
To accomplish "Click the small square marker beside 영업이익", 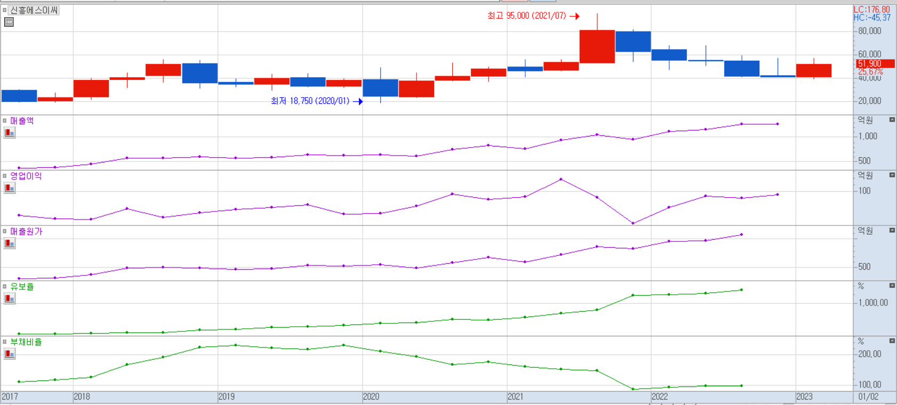I will point(5,176).
